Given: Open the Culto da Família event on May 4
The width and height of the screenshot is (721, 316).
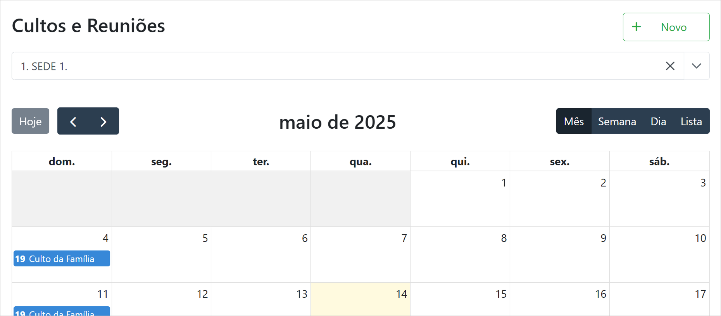Looking at the screenshot, I should click(x=62, y=259).
